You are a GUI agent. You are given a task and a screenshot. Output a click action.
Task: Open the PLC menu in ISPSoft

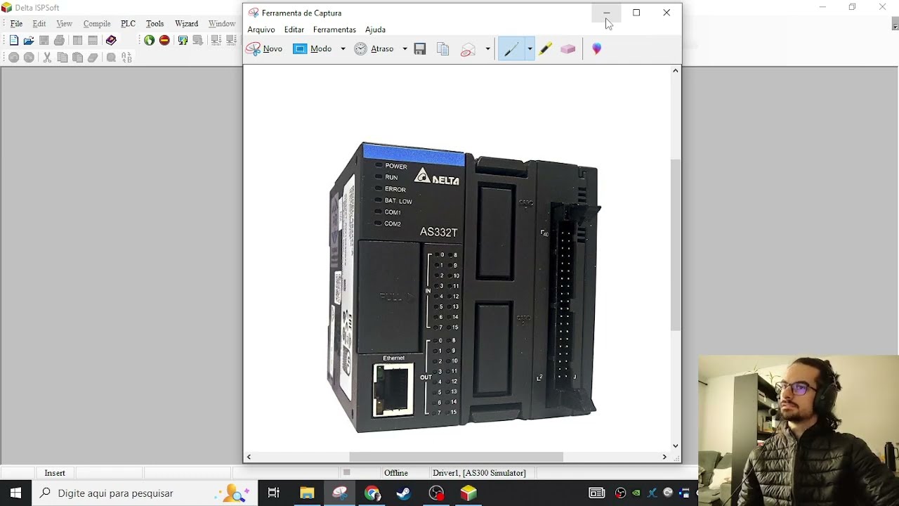[x=128, y=24]
